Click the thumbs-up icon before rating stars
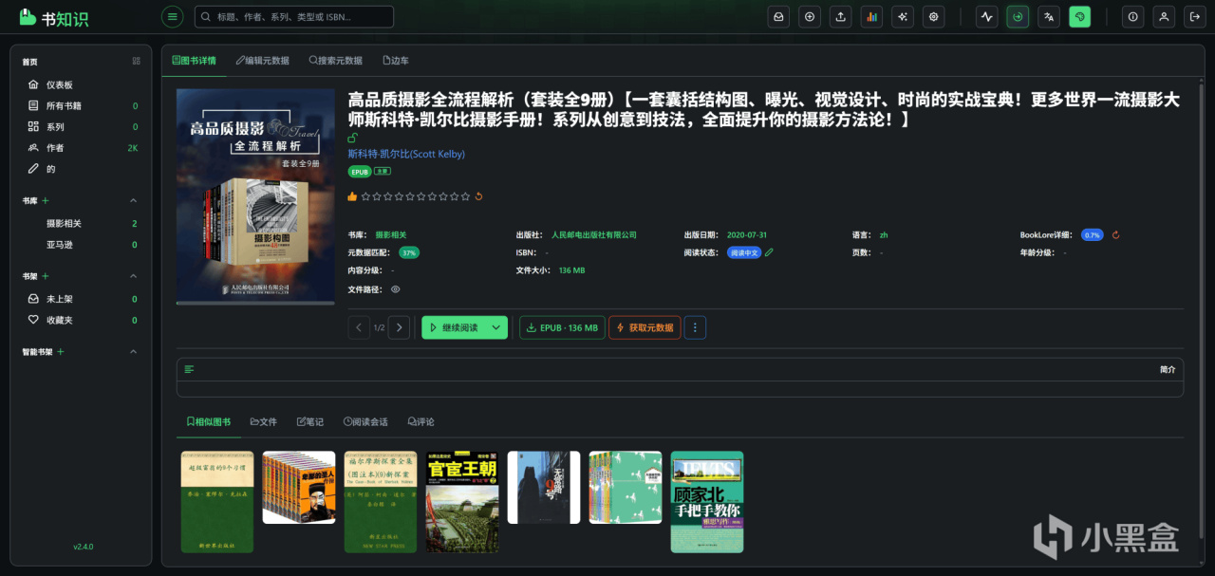This screenshot has width=1215, height=576. (x=352, y=196)
